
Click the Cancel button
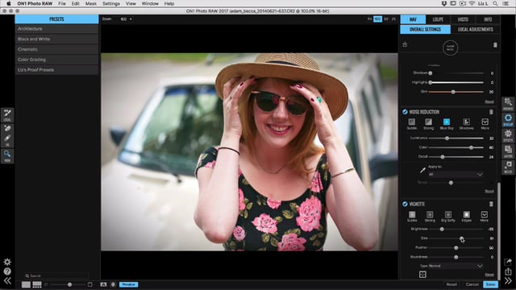472,284
